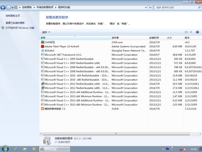This screenshot has width=202, height=152.
Task: Open 打开或关闭 Windows 功能 link
Action: coord(20,28)
